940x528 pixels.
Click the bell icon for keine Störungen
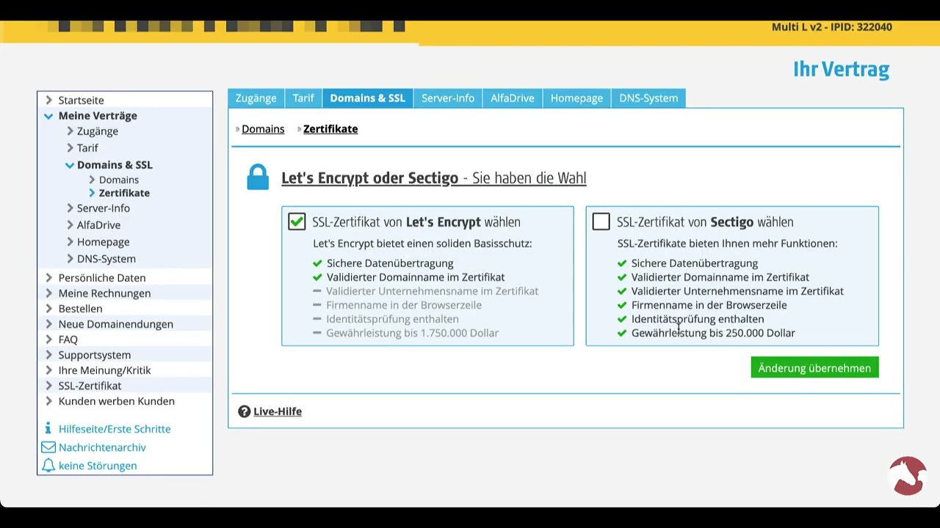[48, 466]
